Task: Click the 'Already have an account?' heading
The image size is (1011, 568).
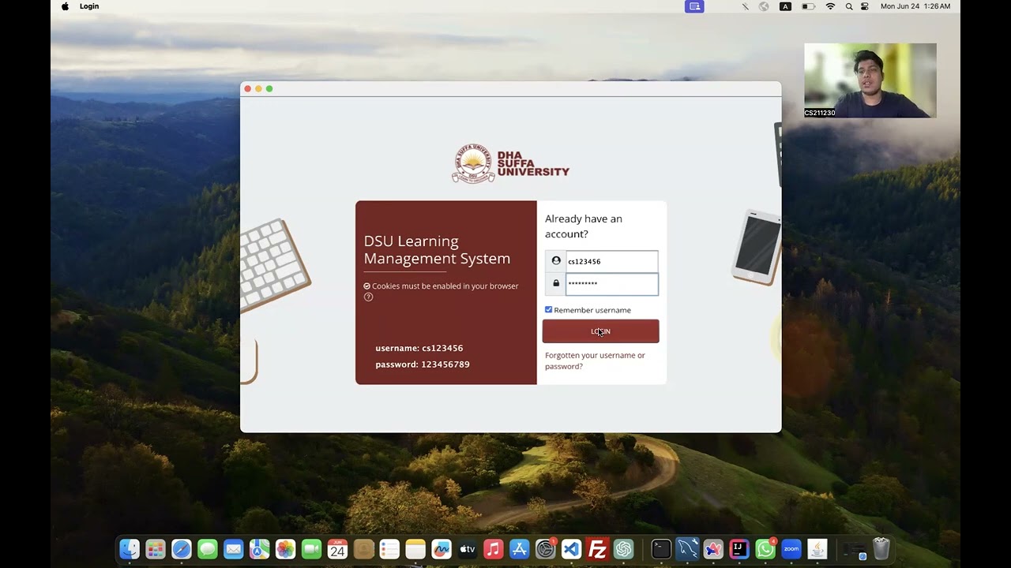Action: point(584,226)
